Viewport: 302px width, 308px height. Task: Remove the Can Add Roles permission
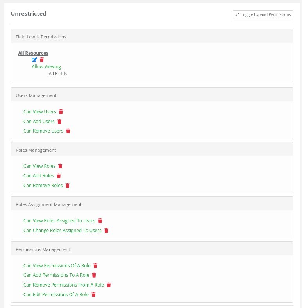[59, 176]
